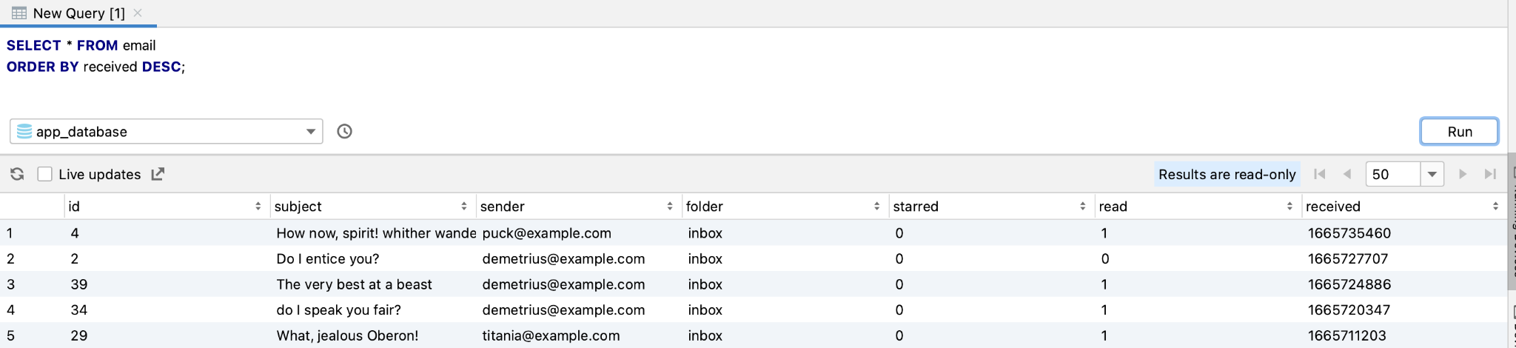Expand the page size dropdown arrow
This screenshot has height=348, width=1516.
tap(1432, 174)
